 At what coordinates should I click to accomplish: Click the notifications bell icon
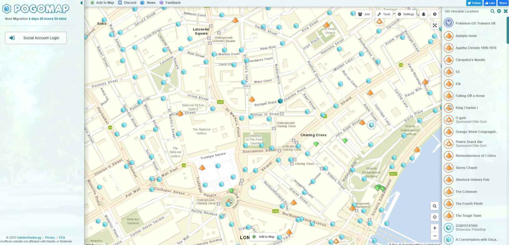(x=424, y=14)
